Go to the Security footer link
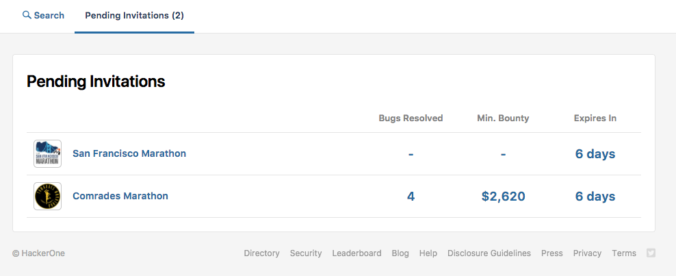 [306, 253]
